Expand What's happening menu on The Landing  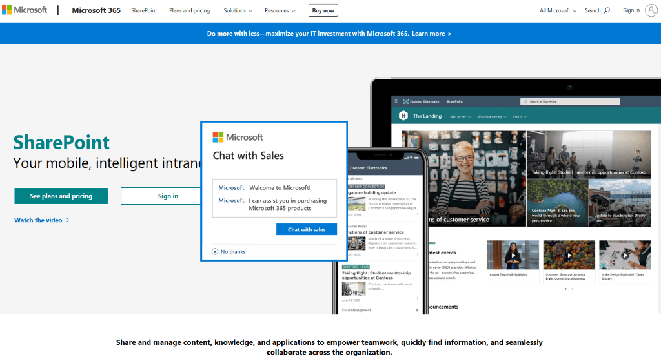click(491, 117)
